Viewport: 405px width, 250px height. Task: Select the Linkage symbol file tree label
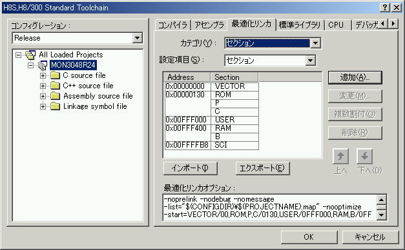tap(95, 106)
